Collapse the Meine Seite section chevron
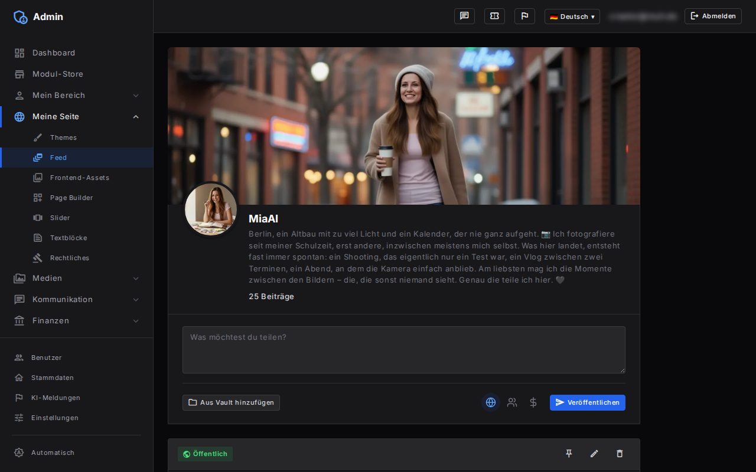The image size is (756, 472). tap(136, 117)
